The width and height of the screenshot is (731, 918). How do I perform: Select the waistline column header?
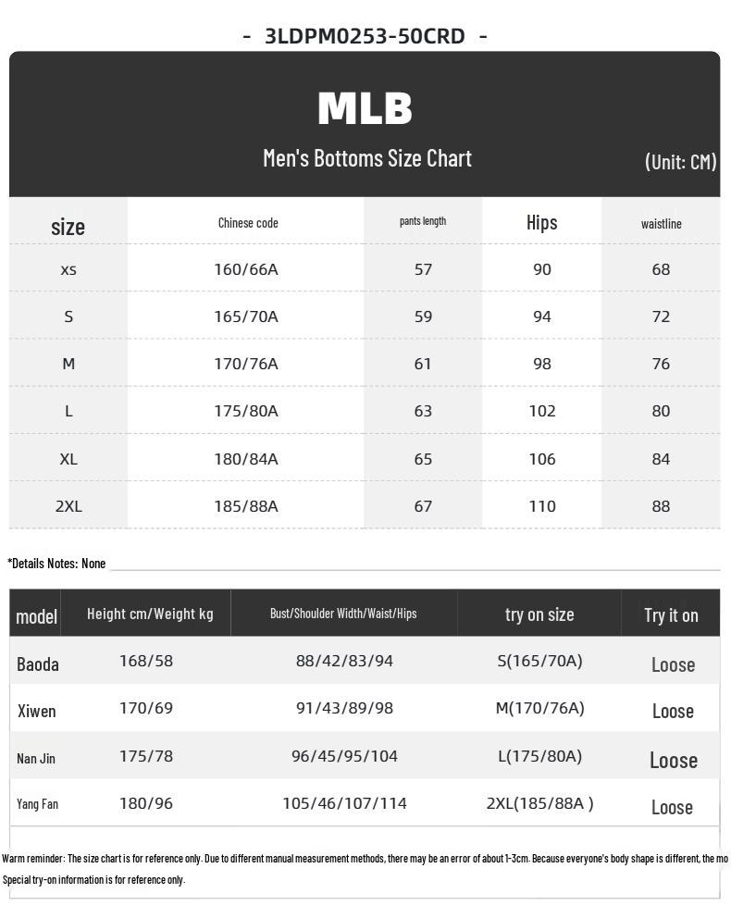tap(661, 223)
